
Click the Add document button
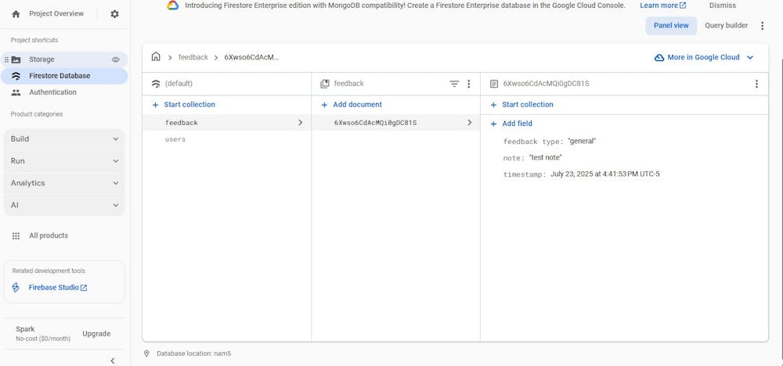point(352,105)
